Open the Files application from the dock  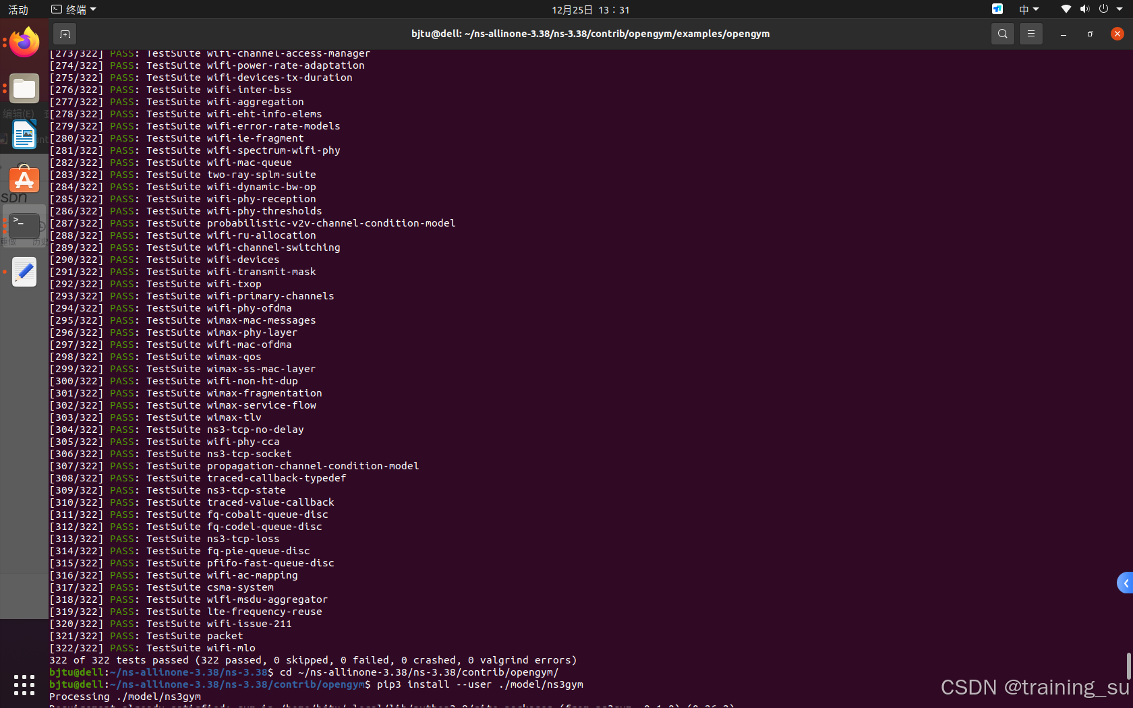coord(24,88)
